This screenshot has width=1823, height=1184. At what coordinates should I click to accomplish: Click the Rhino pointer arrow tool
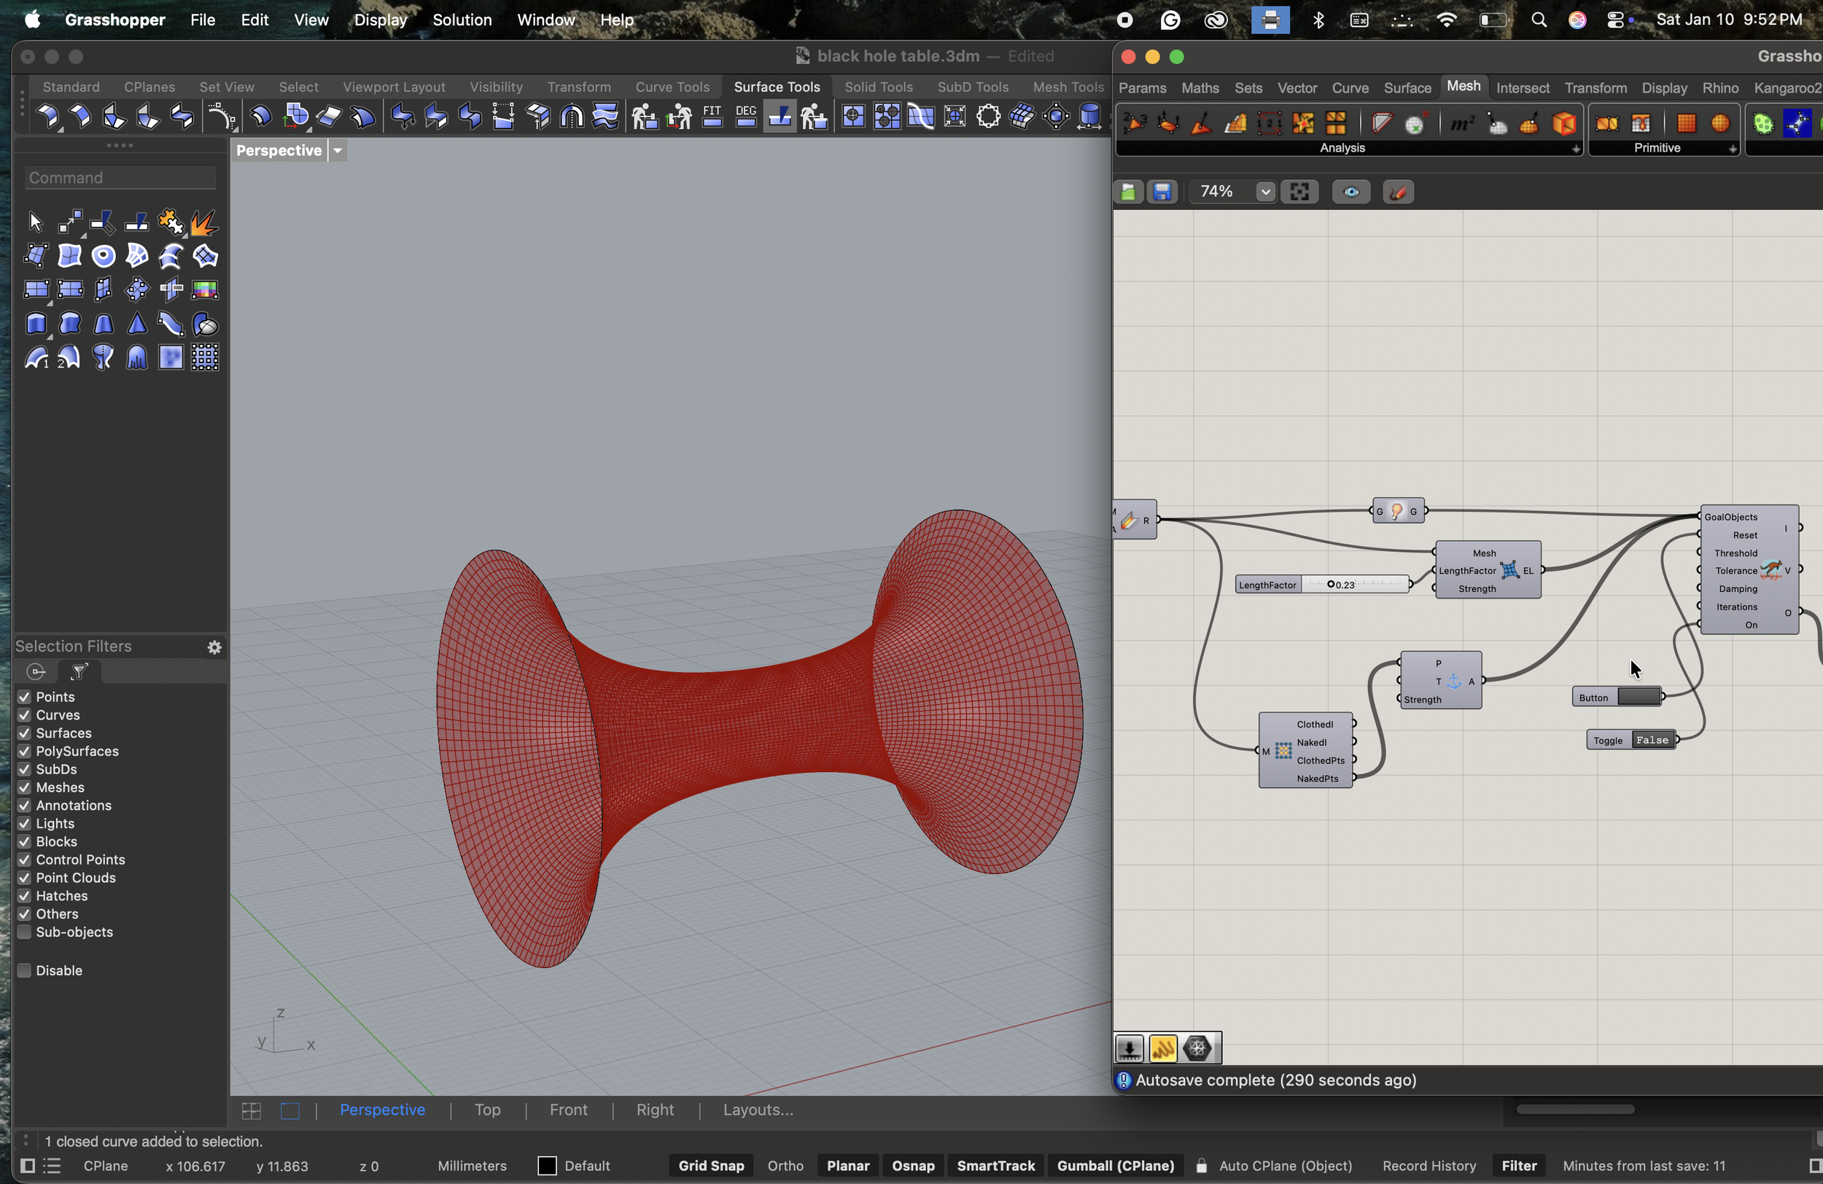click(x=35, y=222)
